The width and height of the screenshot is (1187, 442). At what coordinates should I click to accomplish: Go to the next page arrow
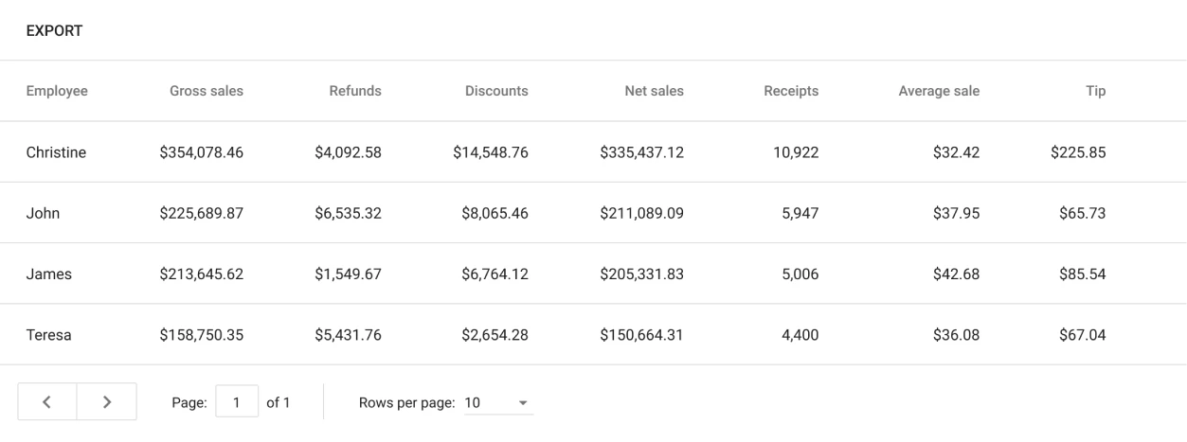point(106,402)
